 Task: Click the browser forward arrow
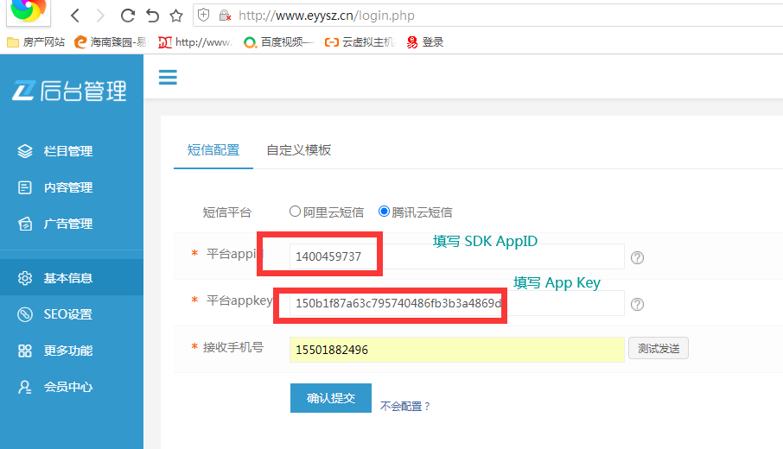pyautogui.click(x=100, y=16)
